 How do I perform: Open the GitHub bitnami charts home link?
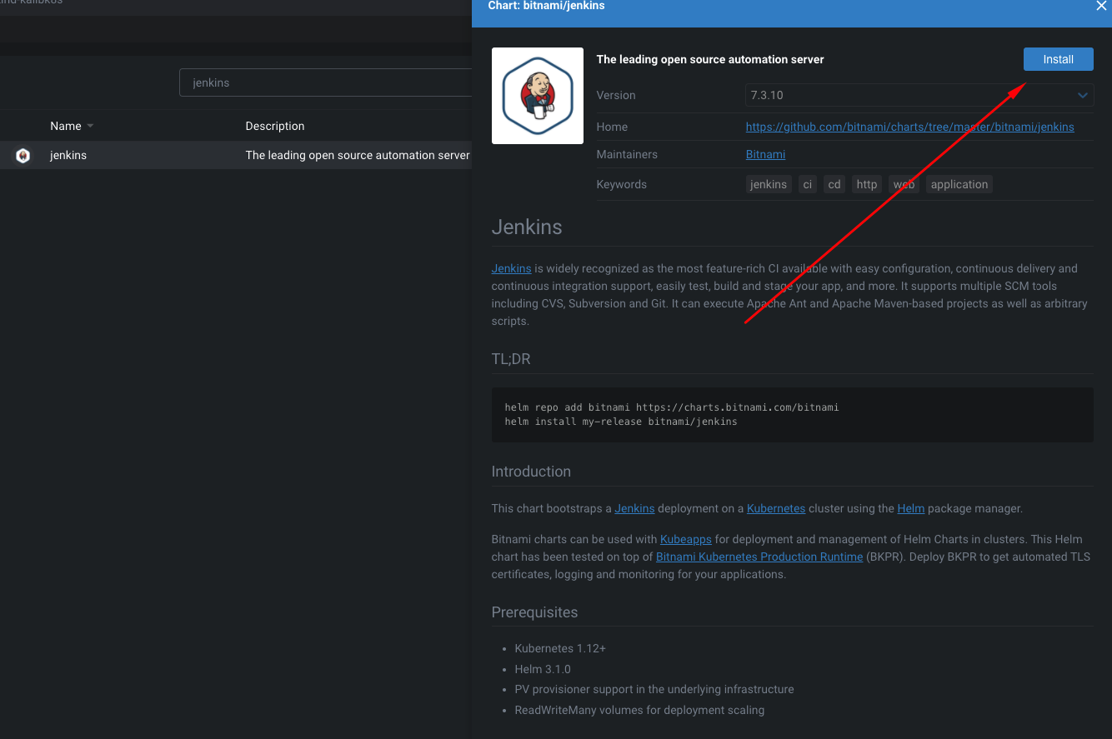pos(909,127)
